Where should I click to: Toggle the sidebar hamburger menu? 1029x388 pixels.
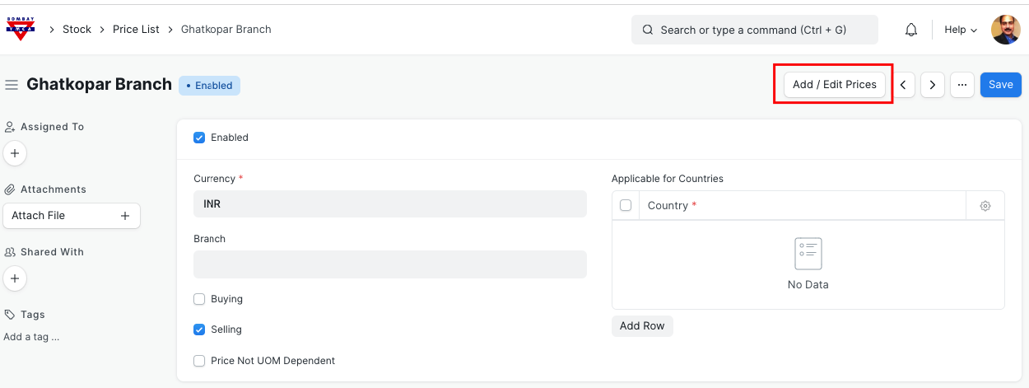[x=12, y=85]
